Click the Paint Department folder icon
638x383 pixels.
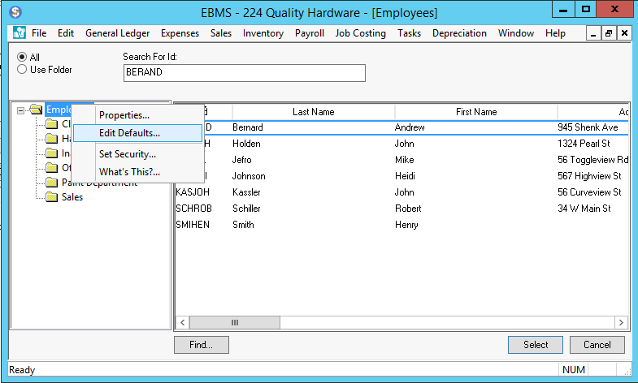click(52, 183)
